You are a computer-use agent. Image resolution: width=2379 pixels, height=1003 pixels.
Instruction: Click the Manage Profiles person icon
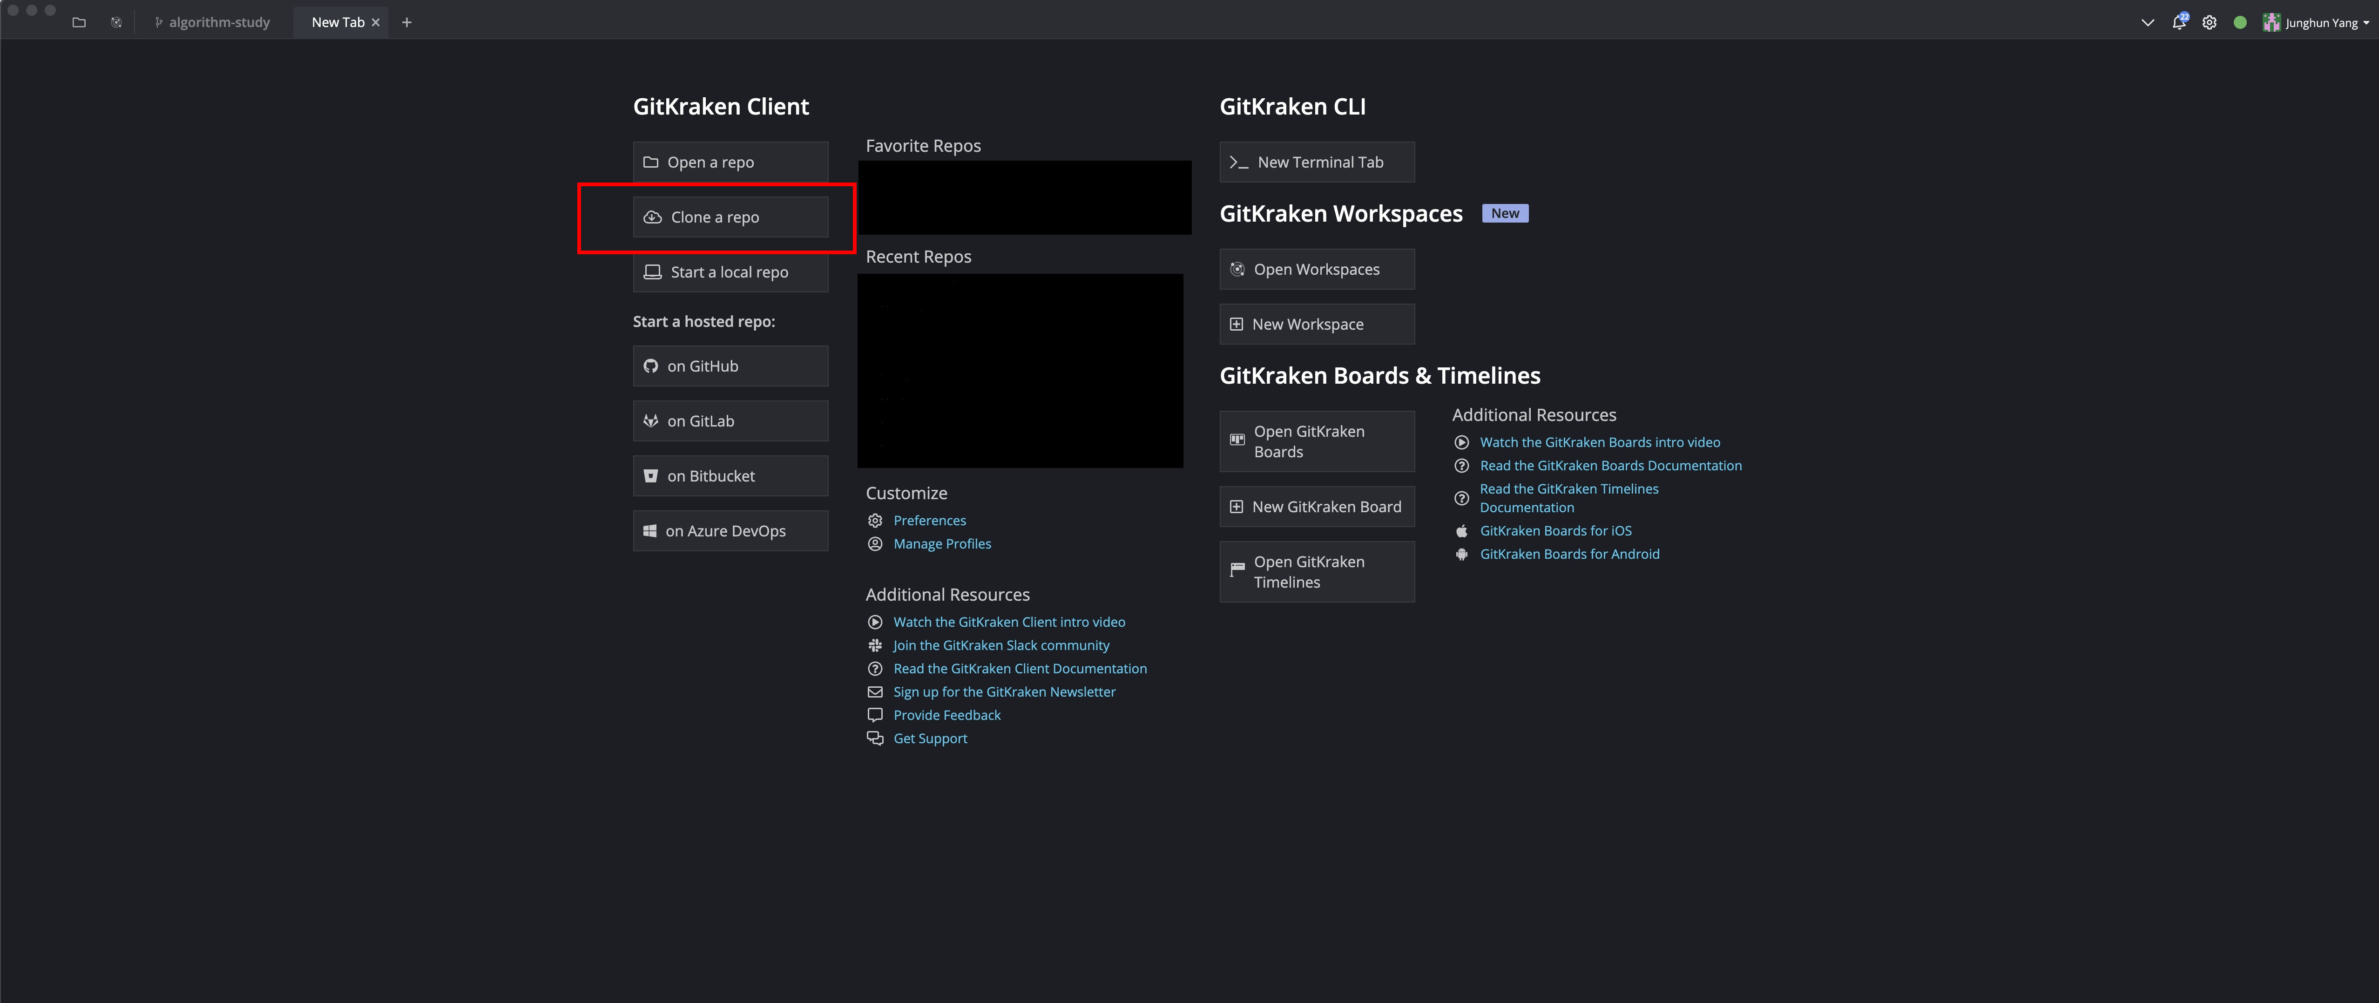point(875,544)
